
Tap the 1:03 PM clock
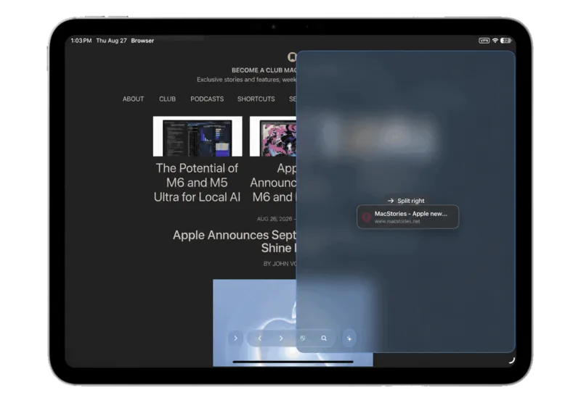(81, 41)
